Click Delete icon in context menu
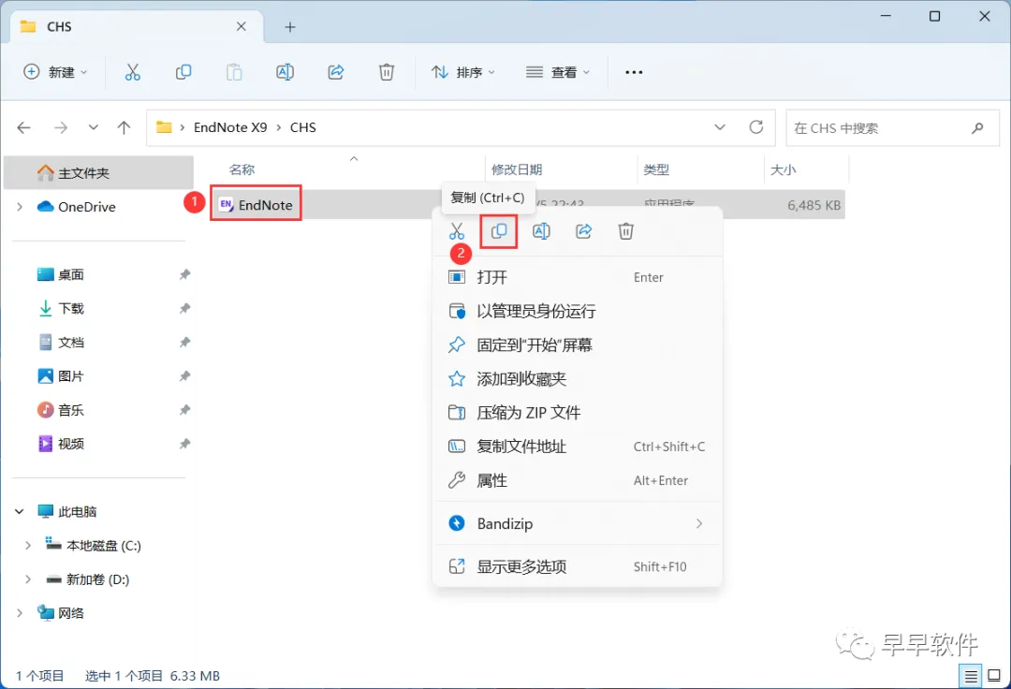The width and height of the screenshot is (1011, 689). [x=626, y=231]
